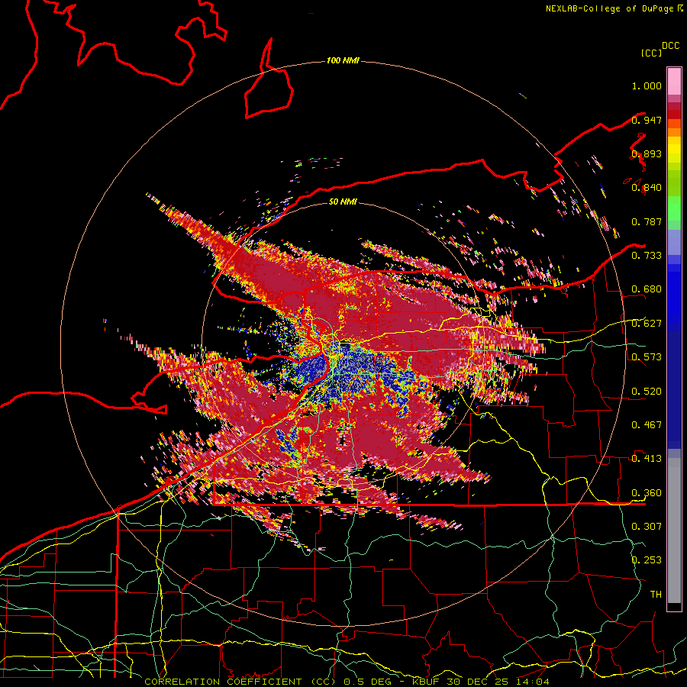Image resolution: width=687 pixels, height=687 pixels.
Task: Select the 0.520 color scale value
Action: click(647, 392)
